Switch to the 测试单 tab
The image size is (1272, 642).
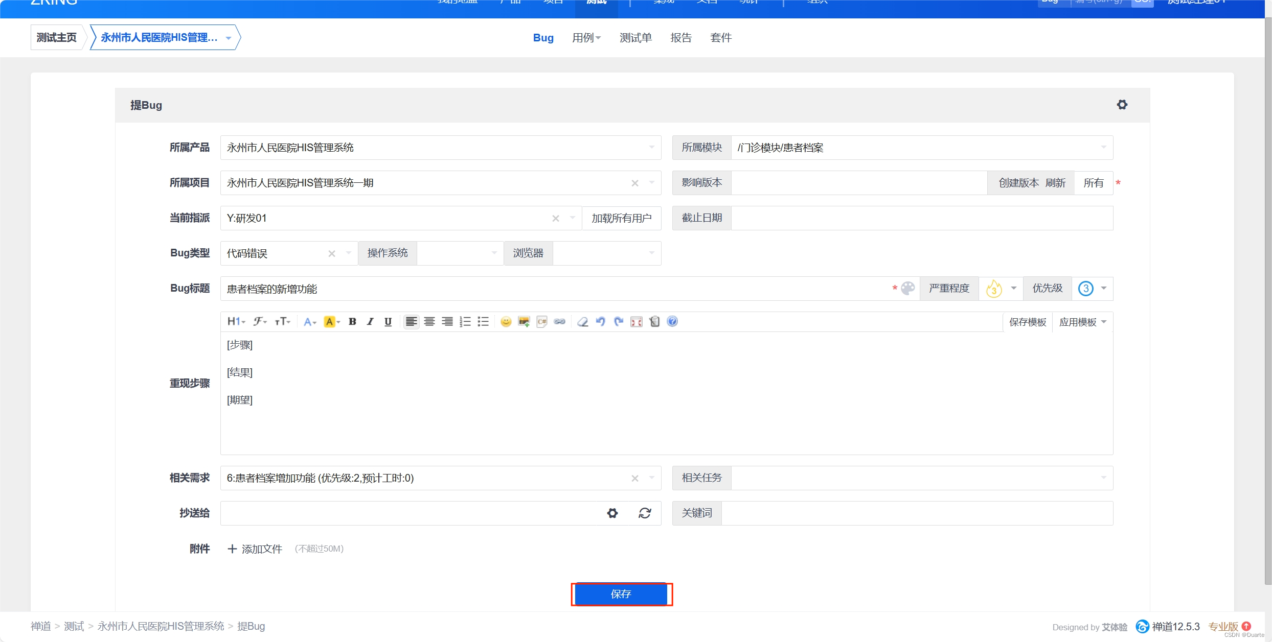[635, 38]
